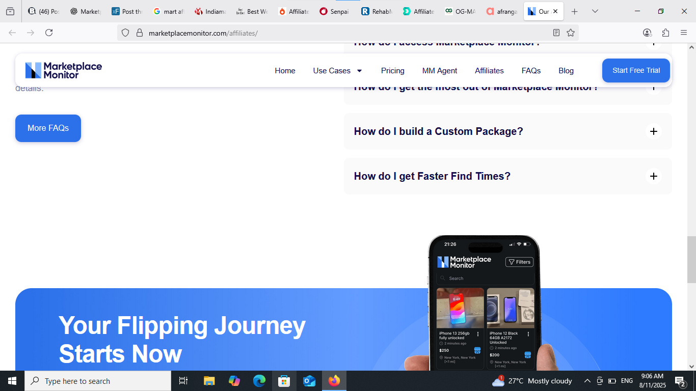The image size is (696, 391).
Task: Click the Start Free Trial button
Action: click(636, 70)
